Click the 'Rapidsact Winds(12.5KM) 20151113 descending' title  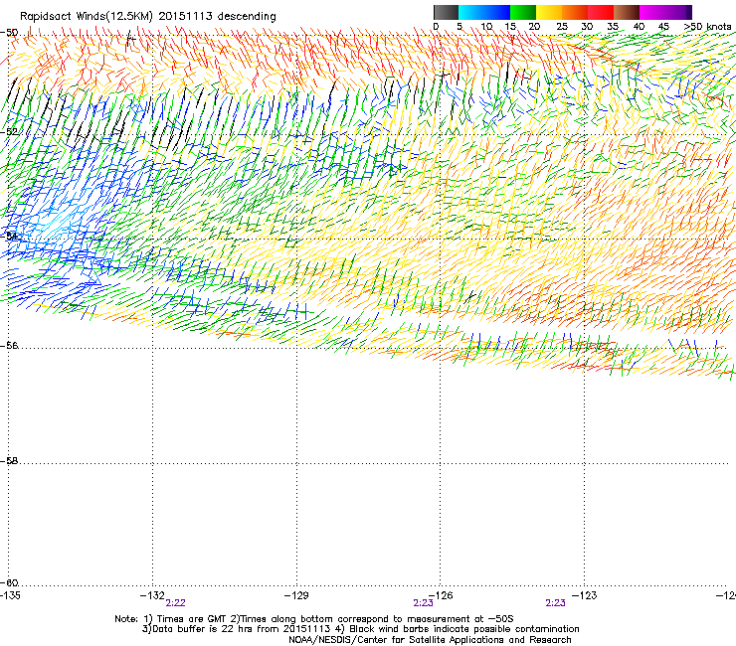point(148,17)
